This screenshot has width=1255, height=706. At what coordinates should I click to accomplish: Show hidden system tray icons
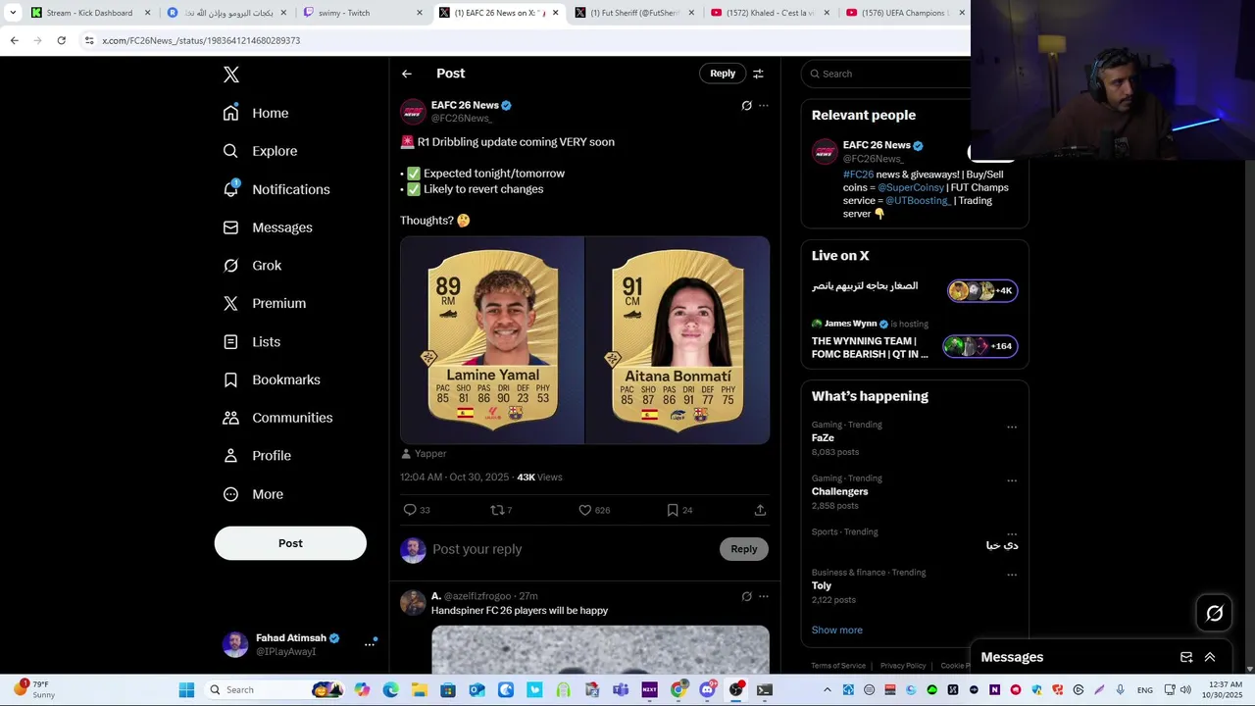pyautogui.click(x=827, y=689)
